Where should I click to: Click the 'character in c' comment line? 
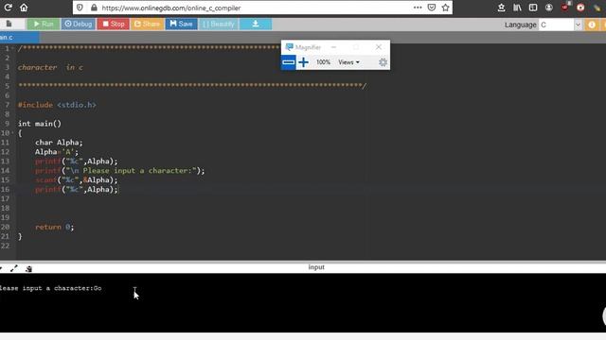point(50,67)
